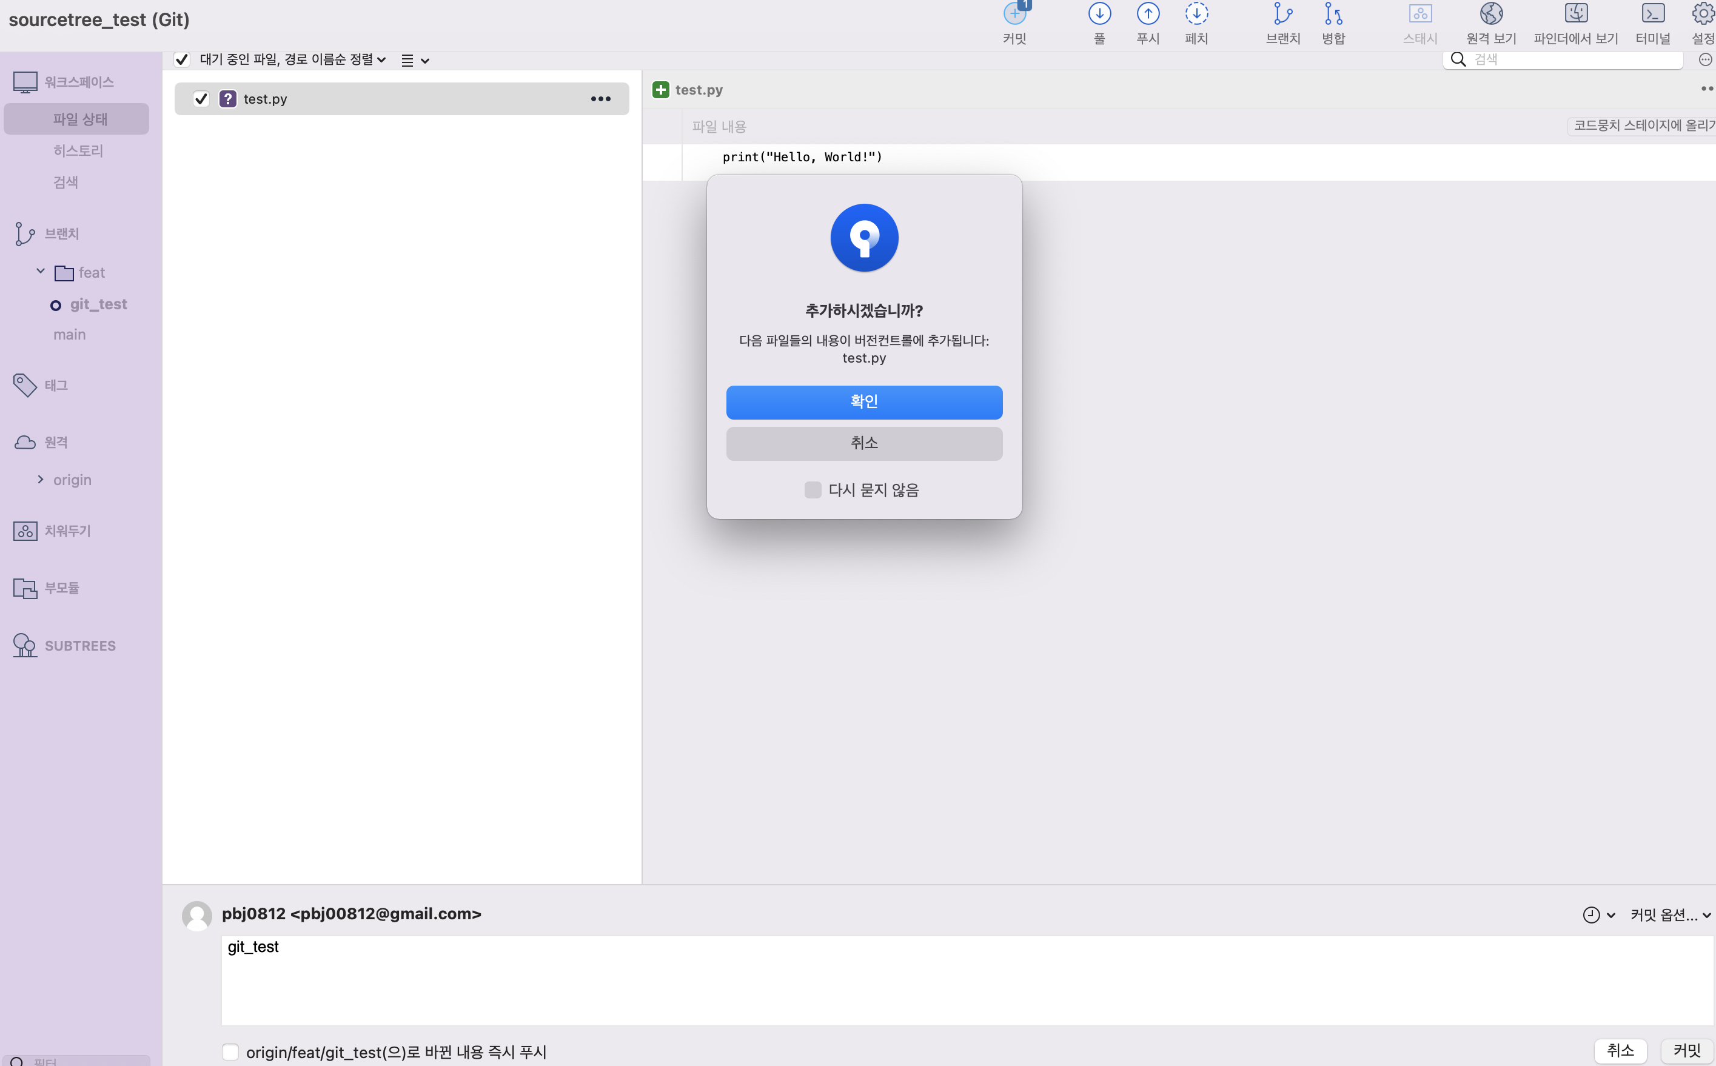This screenshot has width=1716, height=1066.
Task: Select 히스토리 in the workspace sidebar
Action: 78,151
